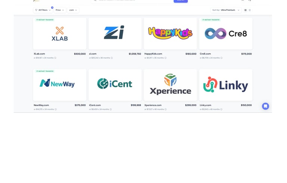Open the Xperience logo listing card
287x183 pixels.
pyautogui.click(x=170, y=85)
